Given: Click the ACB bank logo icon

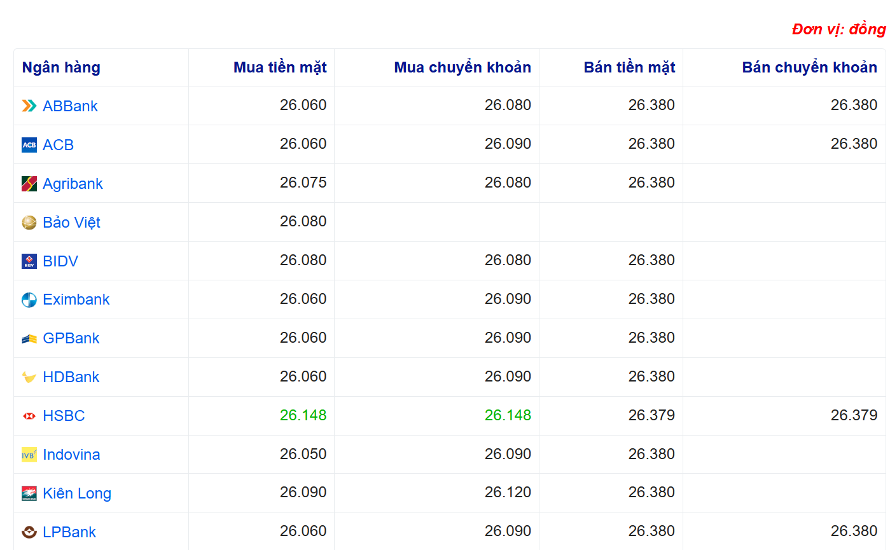Looking at the screenshot, I should coord(29,145).
